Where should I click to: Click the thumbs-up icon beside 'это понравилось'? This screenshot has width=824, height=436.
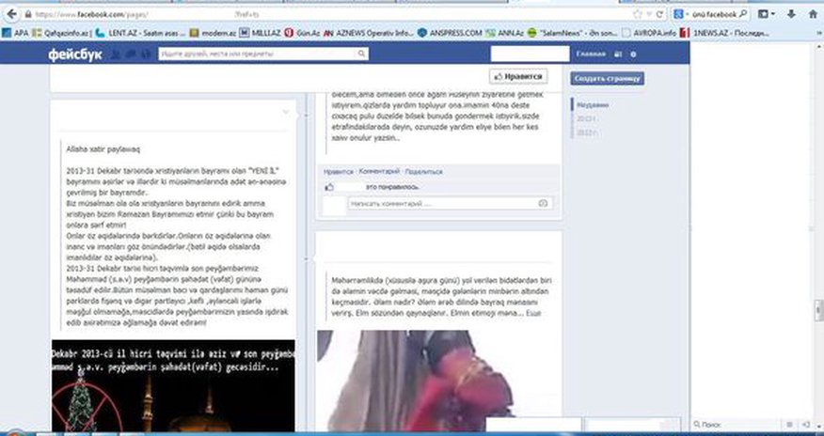[x=329, y=187]
